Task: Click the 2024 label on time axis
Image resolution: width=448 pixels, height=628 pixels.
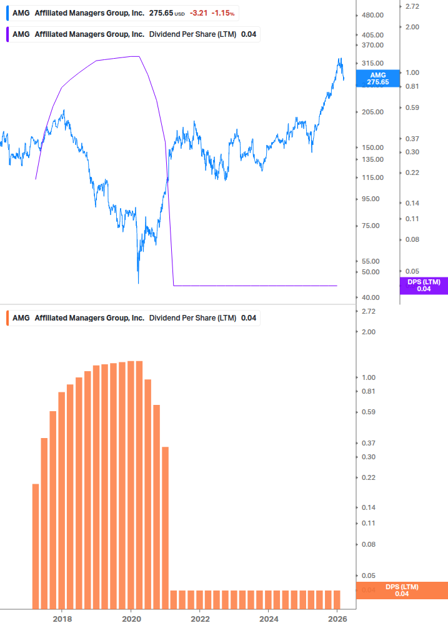Action: (269, 619)
